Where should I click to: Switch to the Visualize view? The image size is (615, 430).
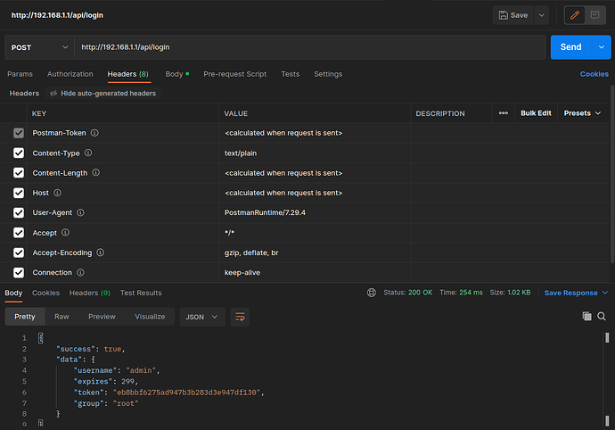[x=150, y=317]
